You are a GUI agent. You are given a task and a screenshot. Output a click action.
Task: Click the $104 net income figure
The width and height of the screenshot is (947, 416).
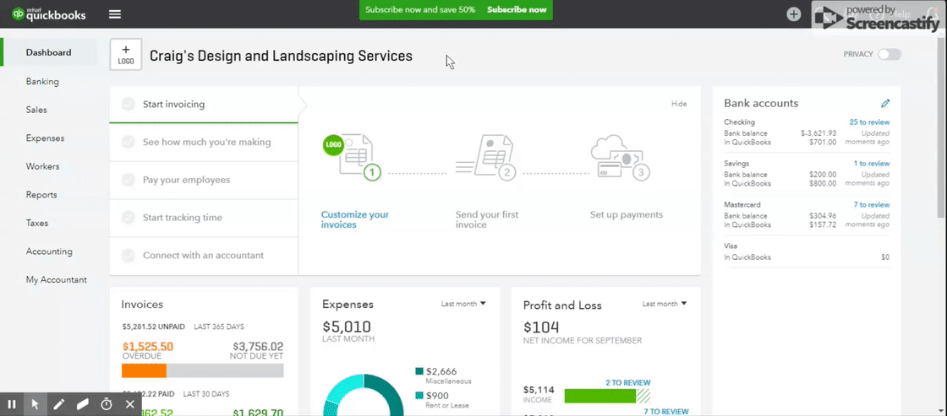click(x=541, y=327)
